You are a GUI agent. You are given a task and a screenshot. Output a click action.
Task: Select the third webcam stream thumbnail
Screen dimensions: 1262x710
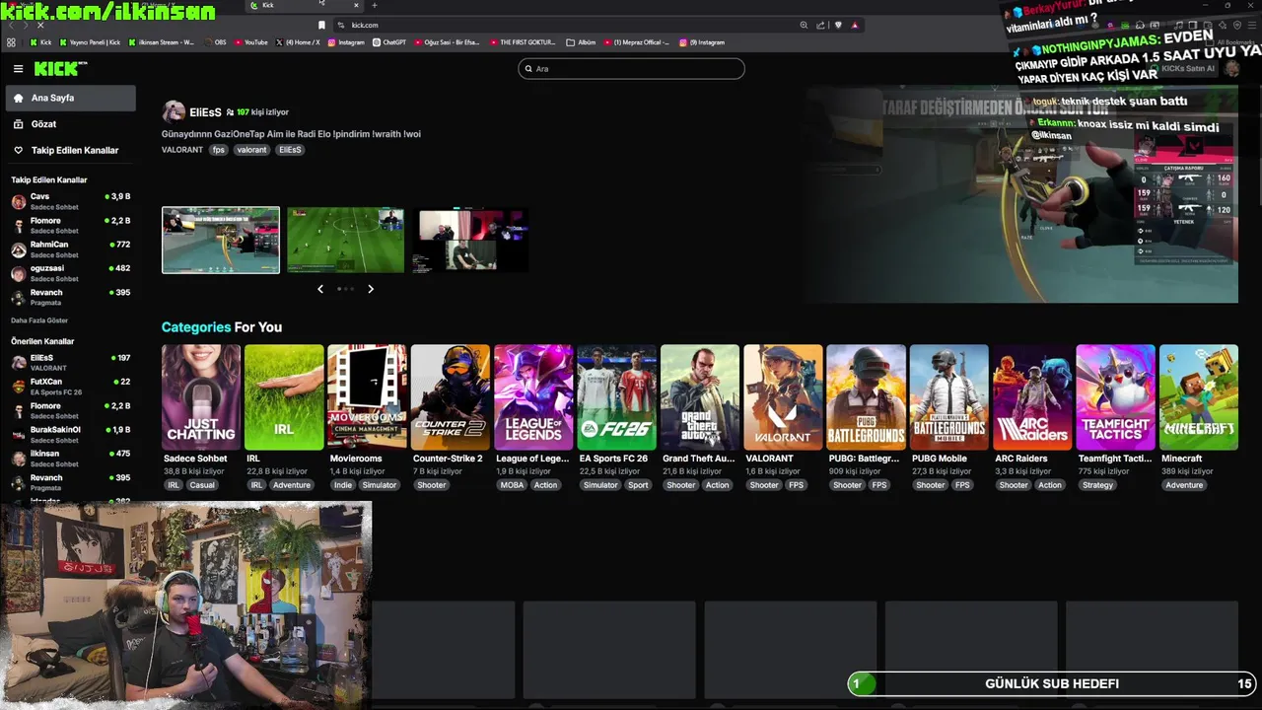[x=470, y=240]
